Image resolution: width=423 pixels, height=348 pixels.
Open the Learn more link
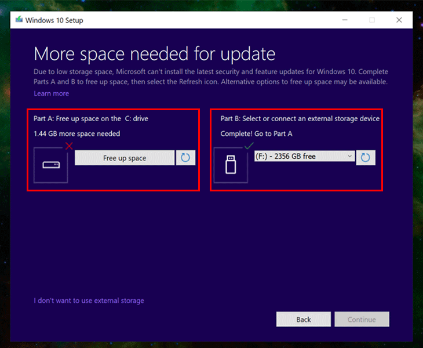point(51,93)
